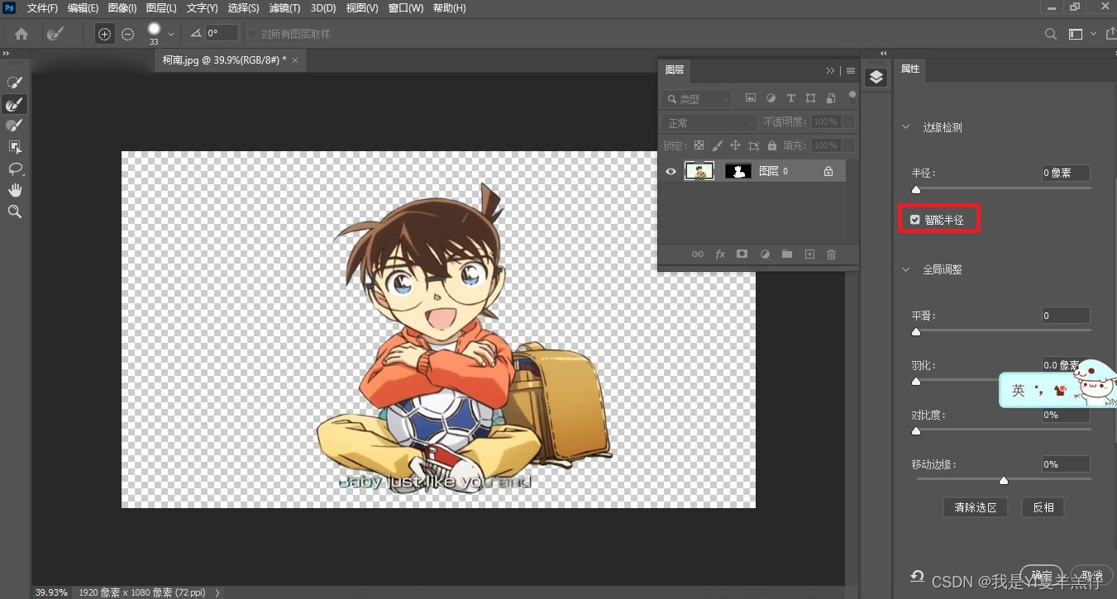Screen dimensions: 1117x599
Task: Open the brush size picker dropdown
Action: [171, 34]
